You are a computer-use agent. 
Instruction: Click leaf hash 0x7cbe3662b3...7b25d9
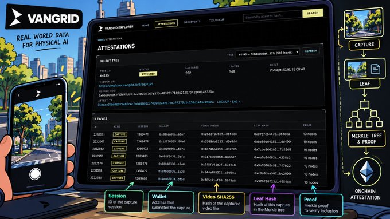coord(272,150)
